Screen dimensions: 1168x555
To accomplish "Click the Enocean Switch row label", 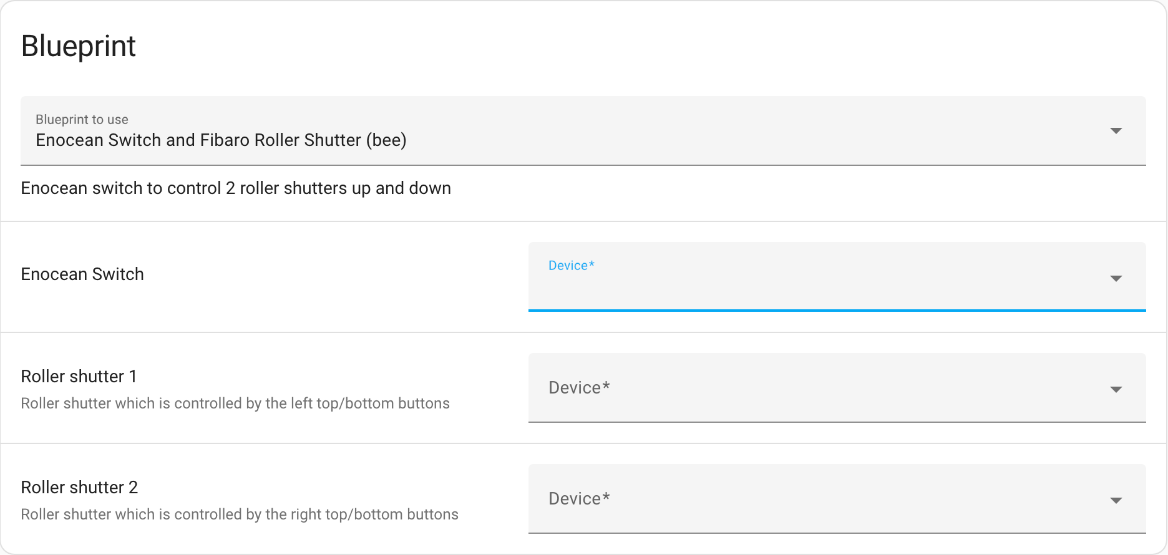I will [82, 274].
